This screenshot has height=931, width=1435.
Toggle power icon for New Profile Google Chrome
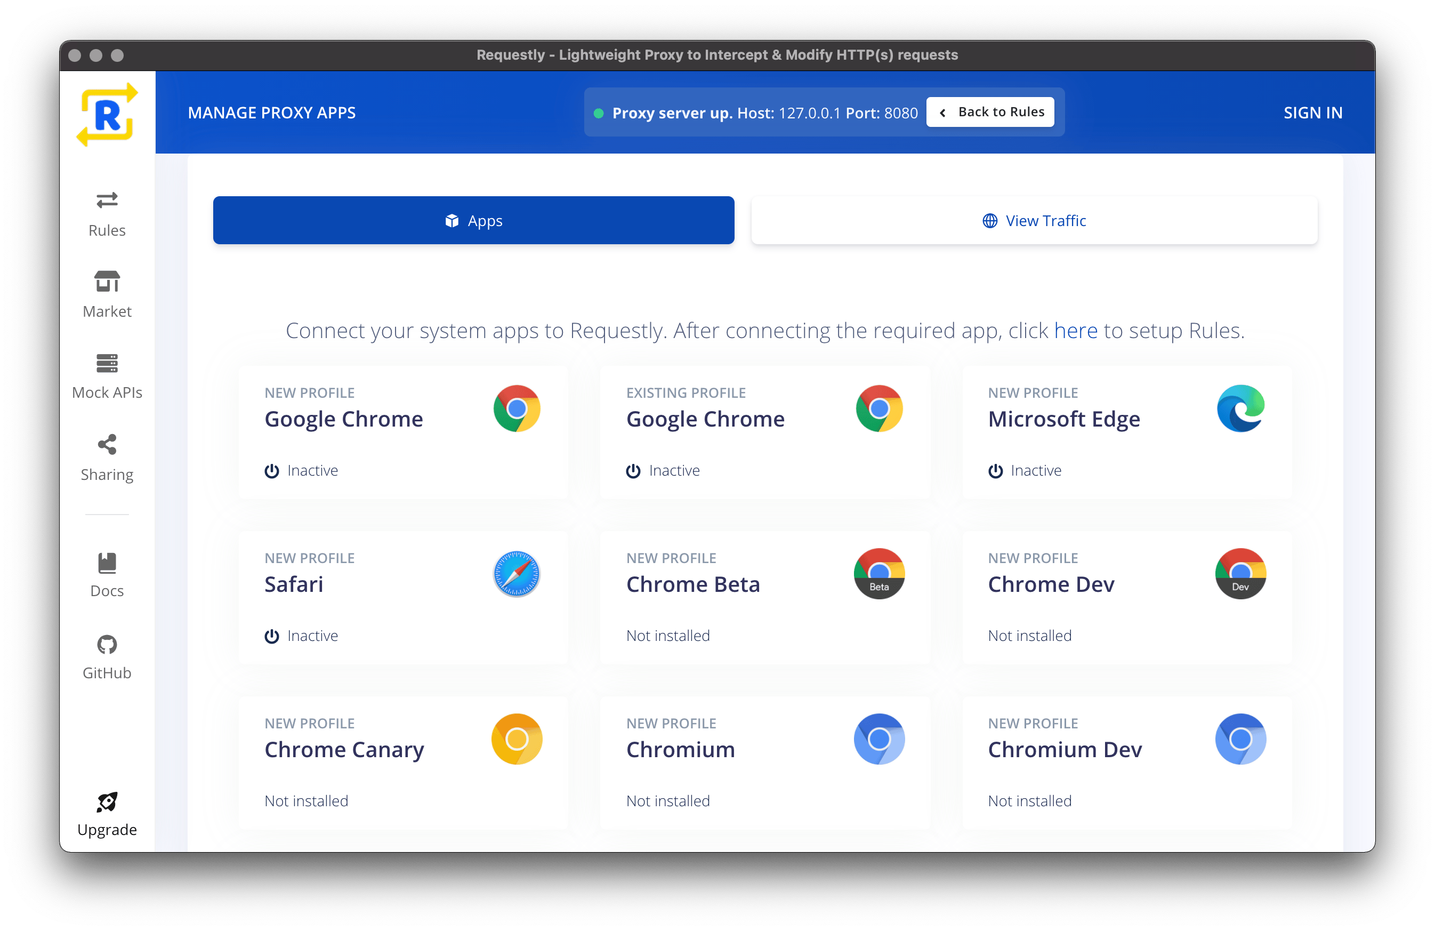coord(272,471)
